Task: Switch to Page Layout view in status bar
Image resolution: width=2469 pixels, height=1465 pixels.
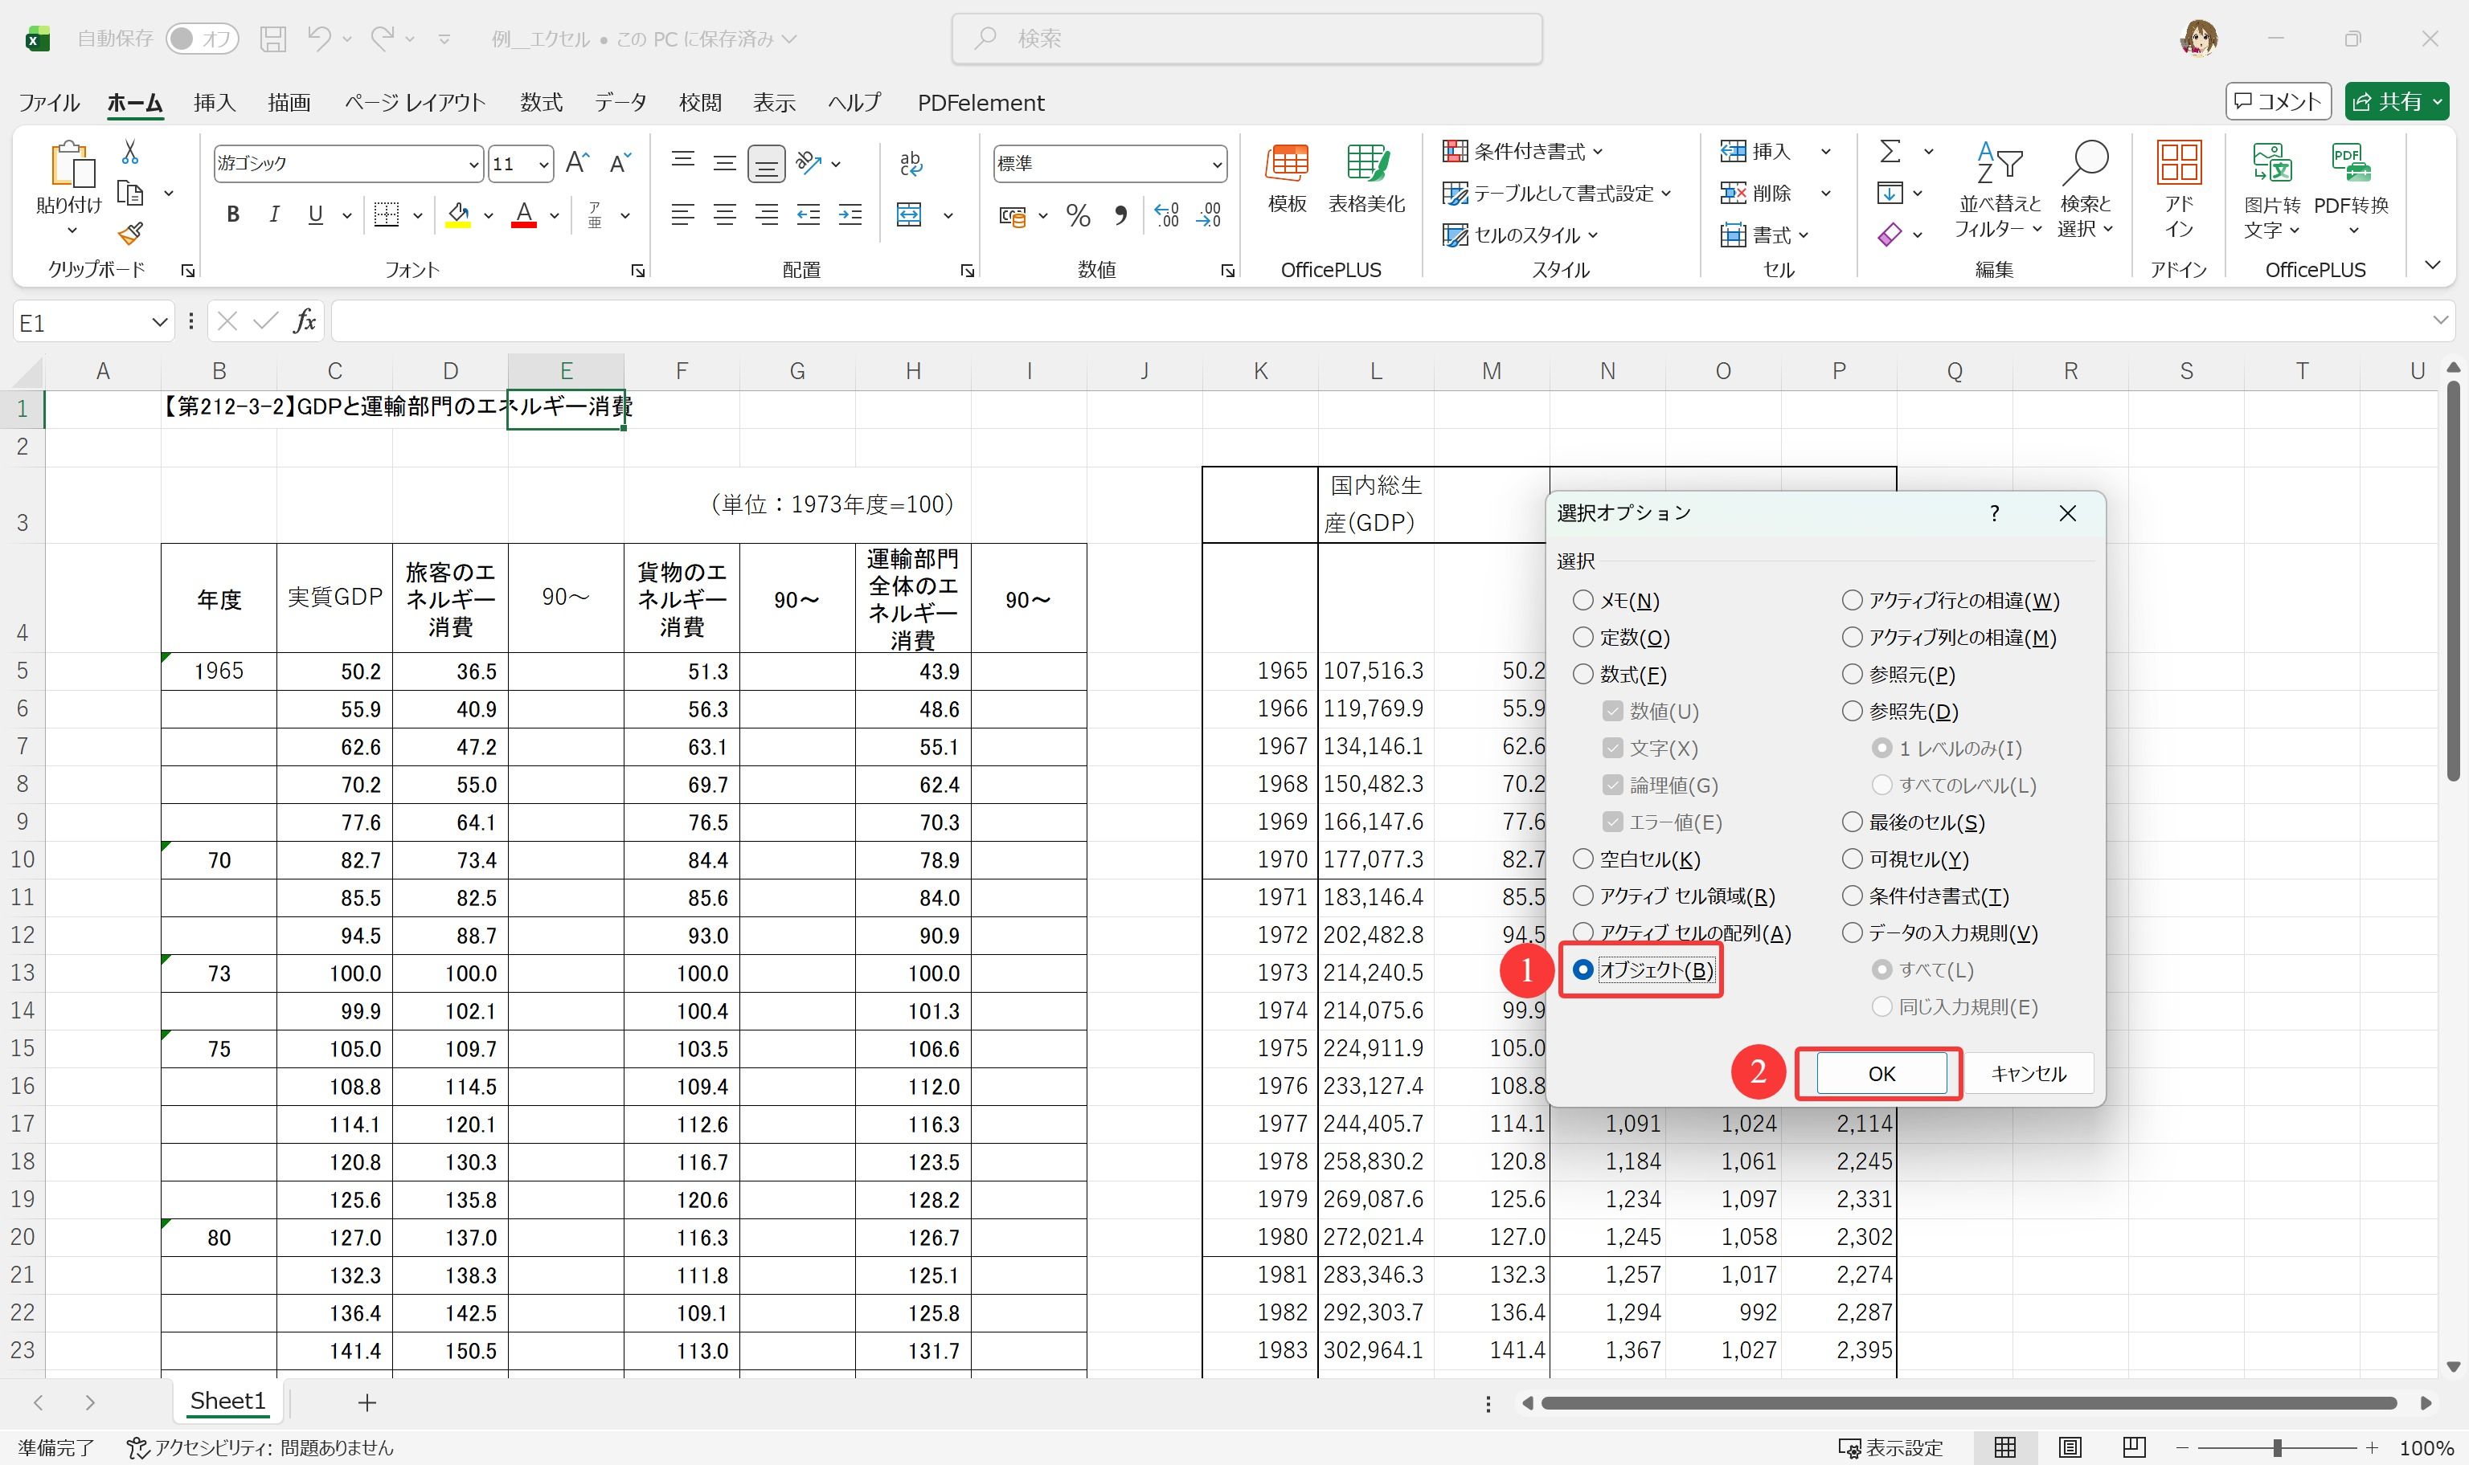Action: tap(2070, 1447)
